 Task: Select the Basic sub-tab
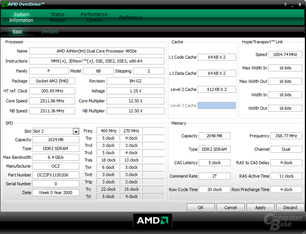pos(18,32)
